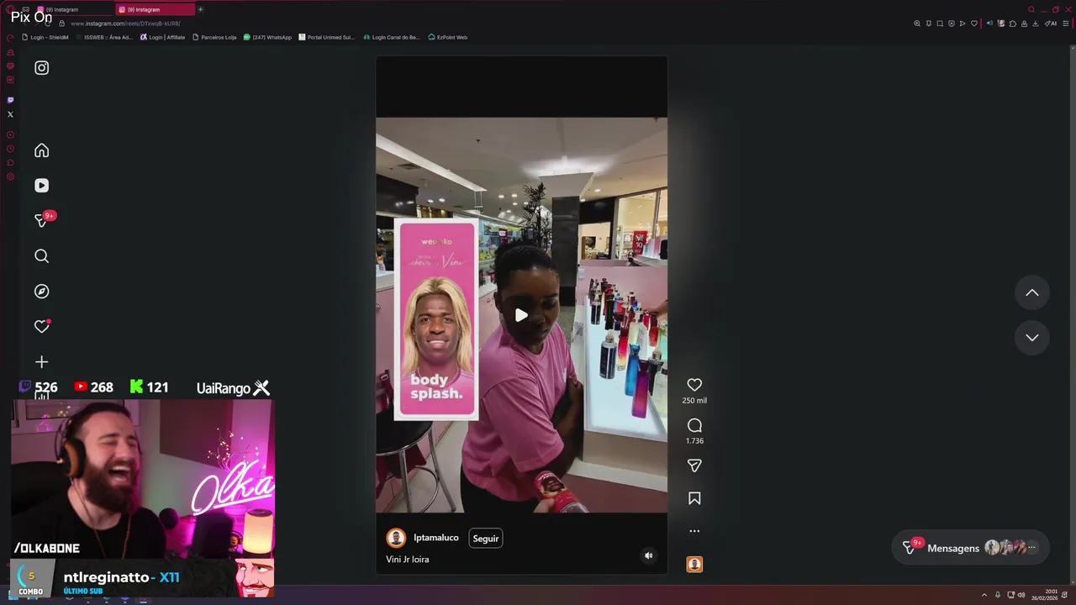1076x605 pixels.
Task: Open the reel's comments bubble icon
Action: click(694, 425)
